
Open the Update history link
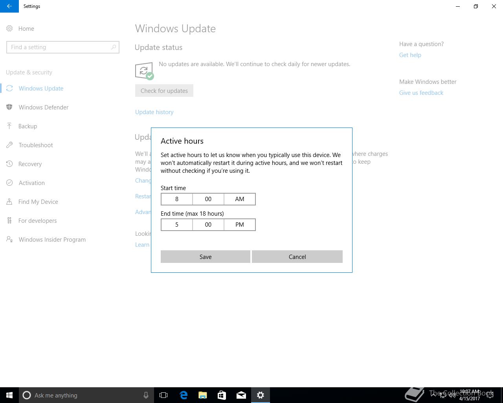coord(154,112)
